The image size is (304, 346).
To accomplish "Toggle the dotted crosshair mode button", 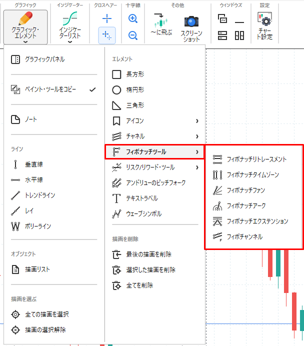I will (107, 35).
